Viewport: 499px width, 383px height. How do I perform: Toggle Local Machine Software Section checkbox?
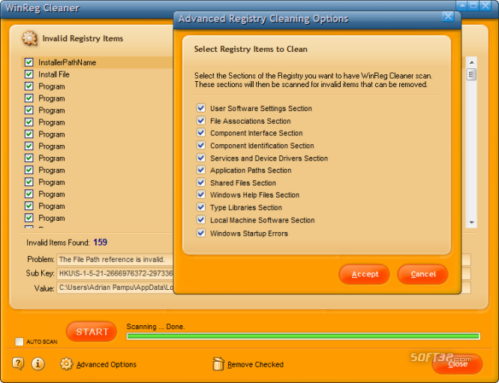(201, 219)
